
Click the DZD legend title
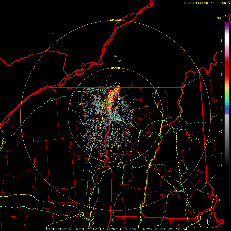tap(226, 15)
